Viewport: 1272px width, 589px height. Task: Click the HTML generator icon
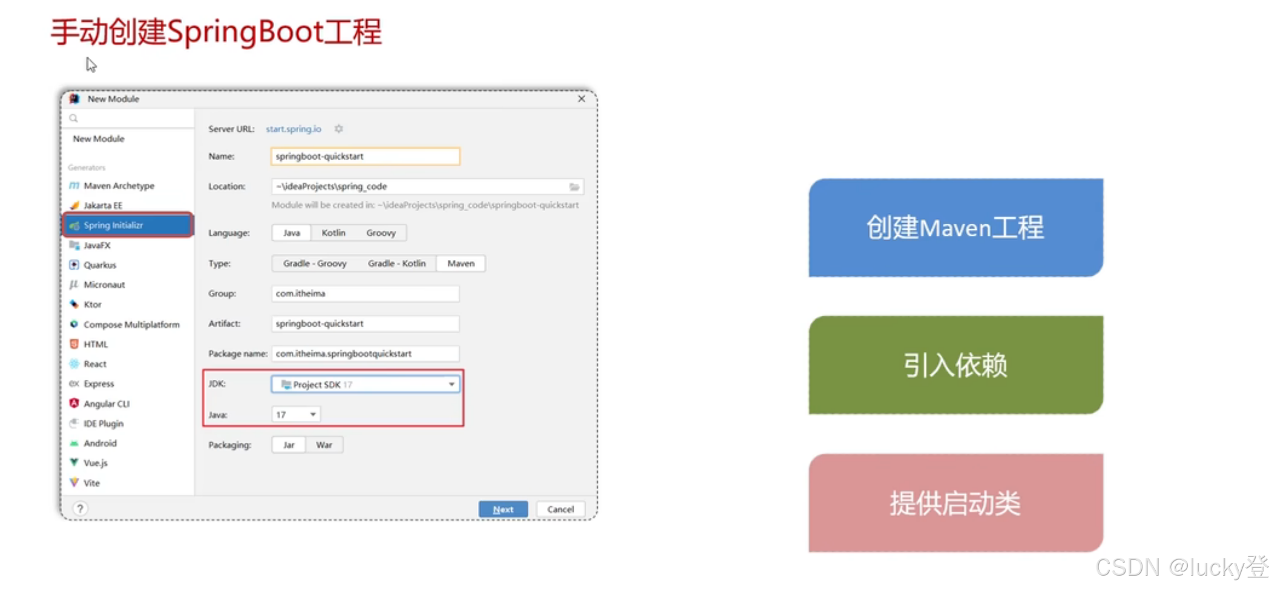[74, 344]
